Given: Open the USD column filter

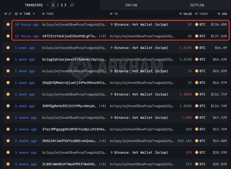Looking at the screenshot, I should (x=219, y=14).
